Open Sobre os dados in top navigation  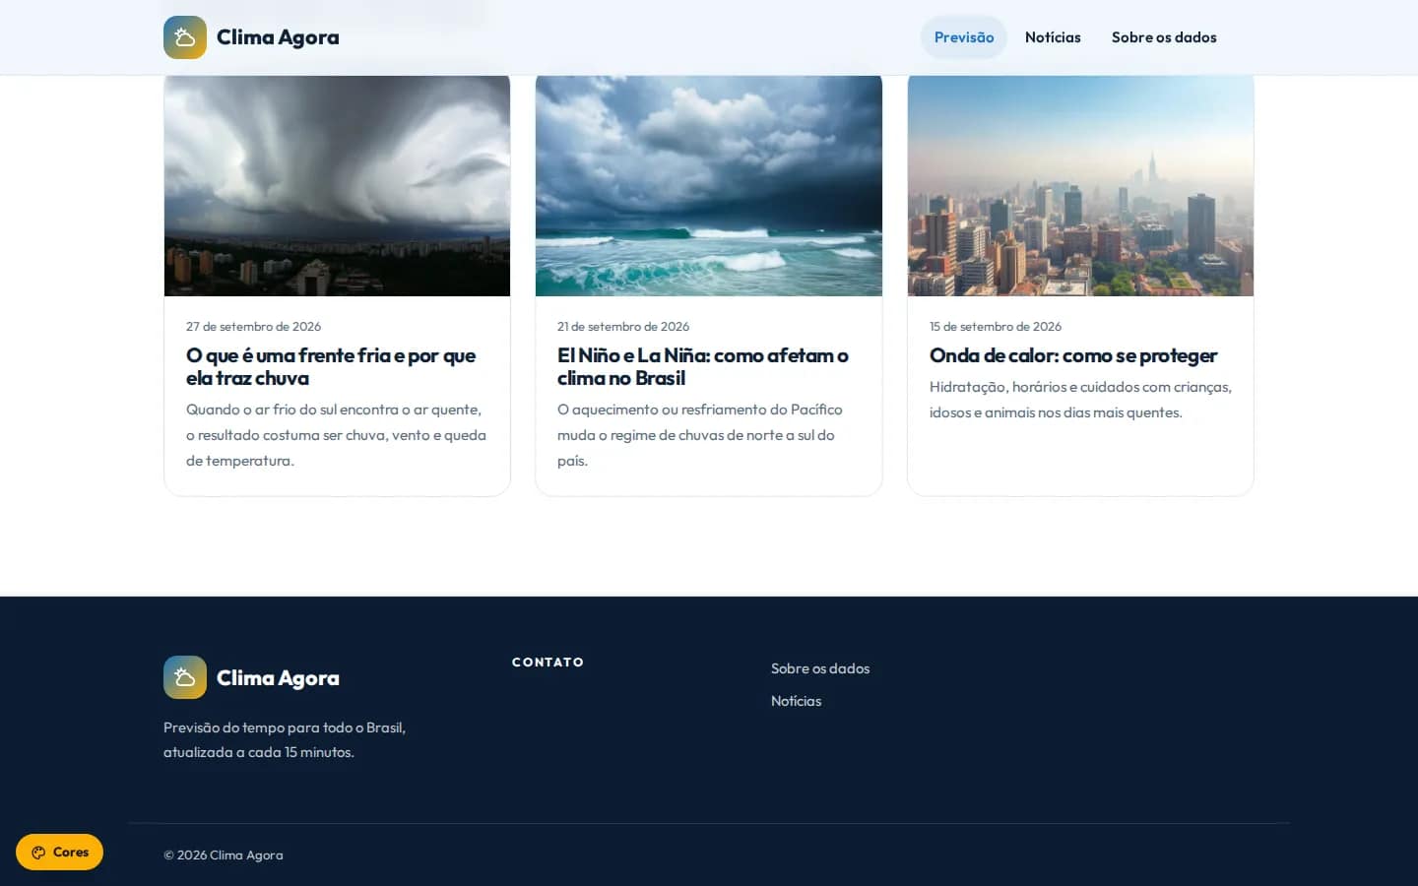[1164, 37]
